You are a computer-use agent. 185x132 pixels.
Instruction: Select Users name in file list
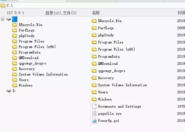pyautogui.click(x=103, y=92)
